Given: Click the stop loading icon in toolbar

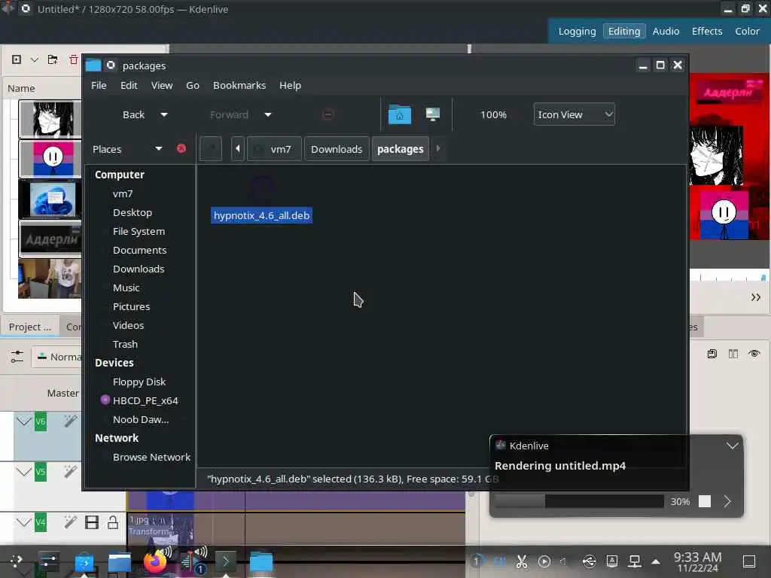Looking at the screenshot, I should click(x=328, y=114).
